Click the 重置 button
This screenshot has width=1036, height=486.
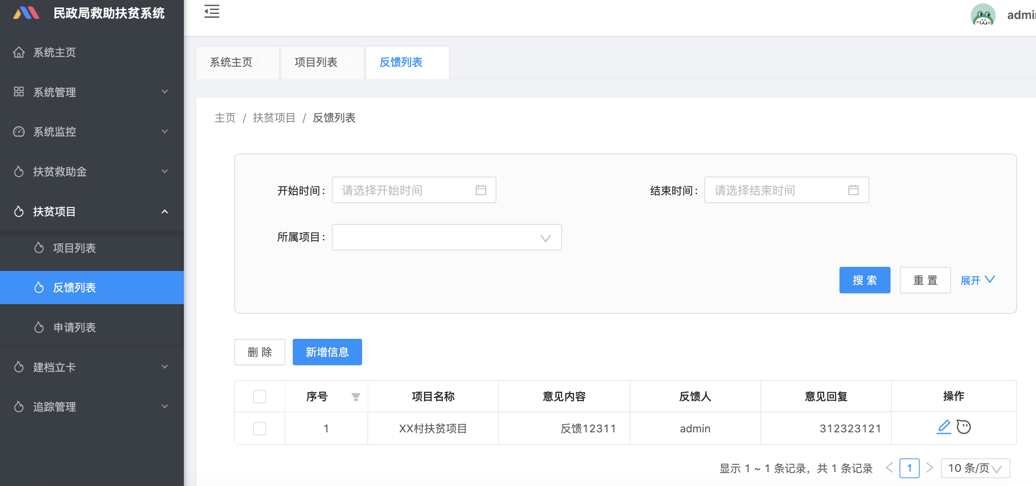coord(925,280)
